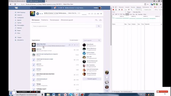The height and width of the screenshot is (96, 171).
Task: Click the inspect element icon in DevTools
Action: (113, 7)
